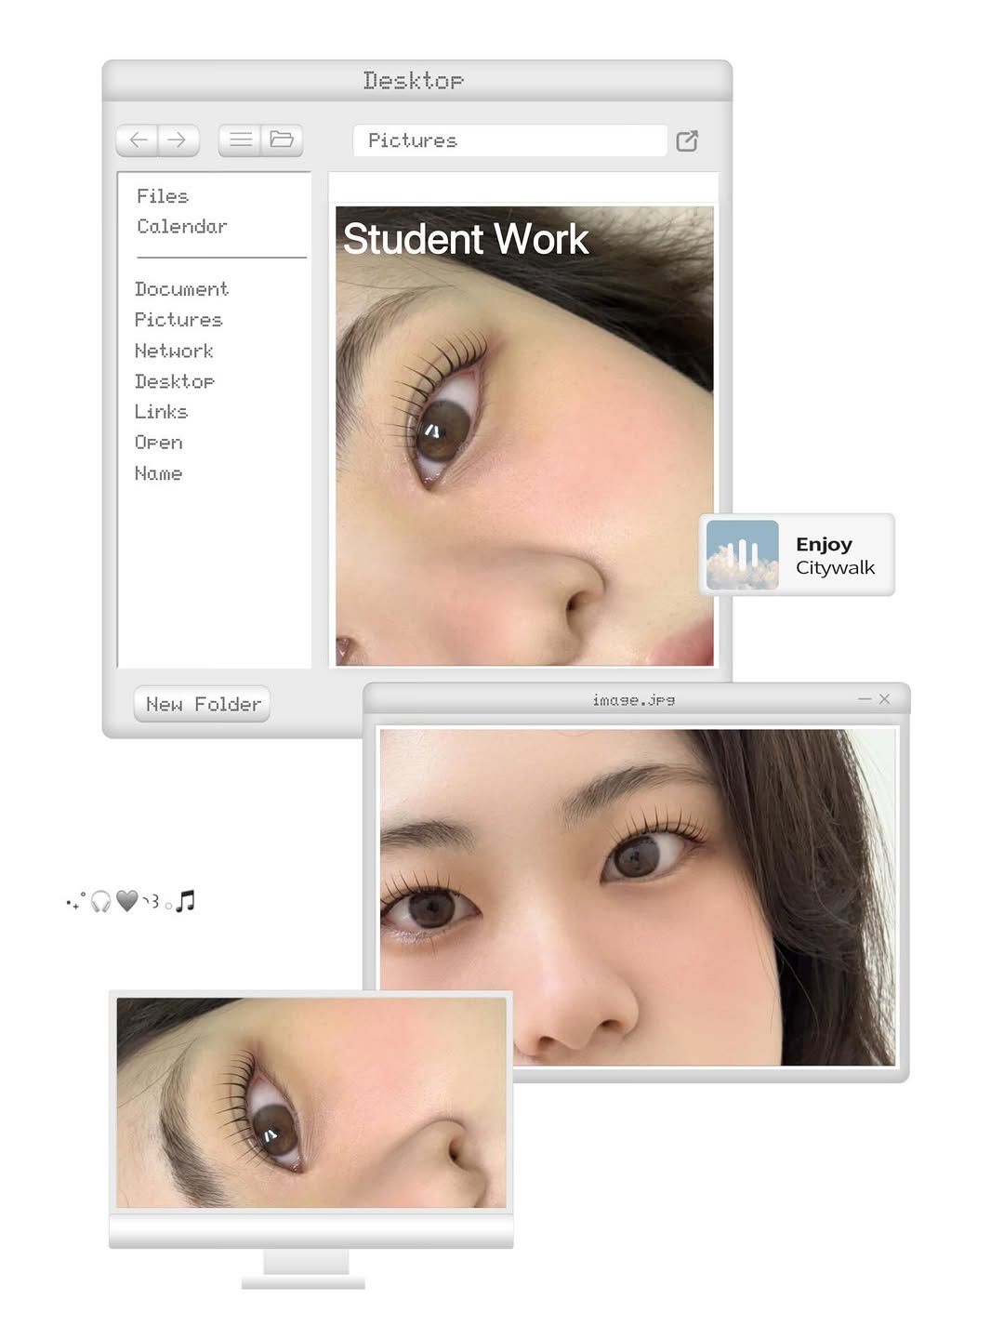Open the Student Work photo
Viewport: 1004px width, 1339px height.
click(524, 436)
